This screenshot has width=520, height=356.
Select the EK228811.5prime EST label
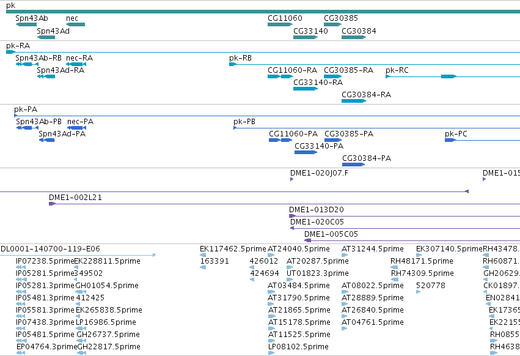point(107,261)
